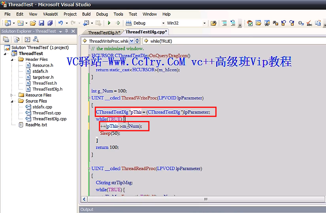326x213 pixels.
Task: Click Visual Assist Find Symbol icon
Action: coord(267,23)
